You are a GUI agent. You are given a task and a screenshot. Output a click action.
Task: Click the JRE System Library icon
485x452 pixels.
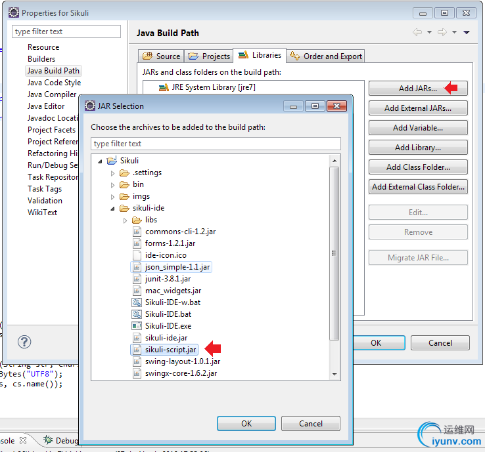pyautogui.click(x=164, y=88)
